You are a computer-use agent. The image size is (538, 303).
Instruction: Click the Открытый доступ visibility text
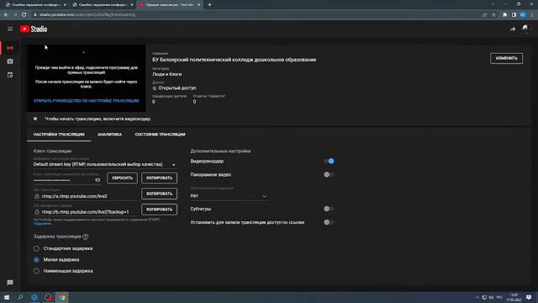[x=177, y=88]
